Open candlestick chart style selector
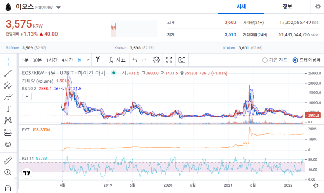Viewport: 324px width, 193px height. [98, 59]
